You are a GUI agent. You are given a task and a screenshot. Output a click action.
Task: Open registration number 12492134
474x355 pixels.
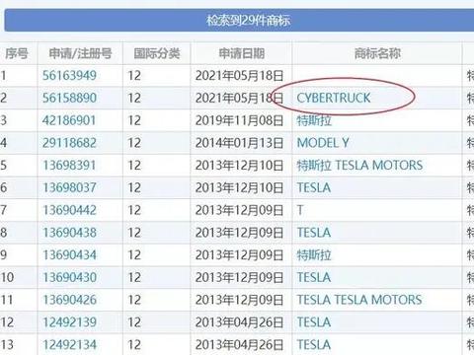click(69, 344)
